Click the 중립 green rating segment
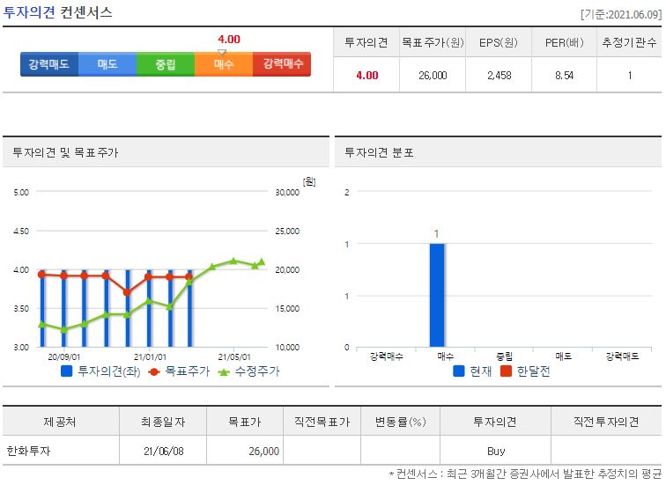This screenshot has height=485, width=666. (x=166, y=64)
